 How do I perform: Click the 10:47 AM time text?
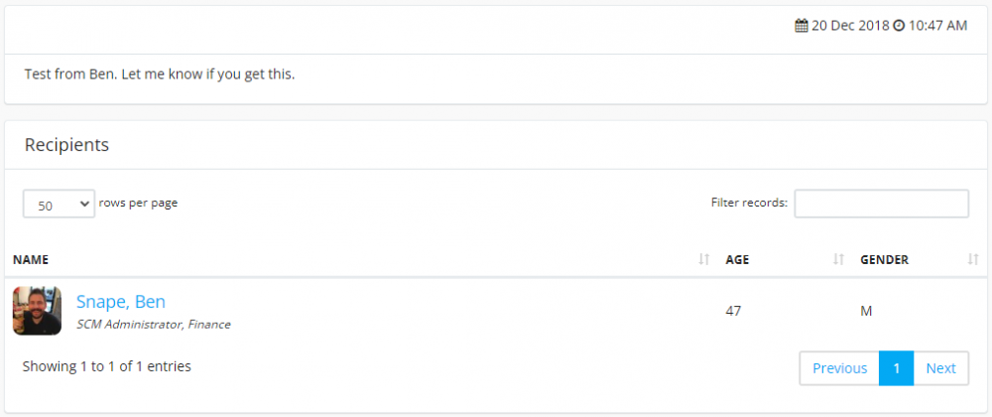[937, 26]
